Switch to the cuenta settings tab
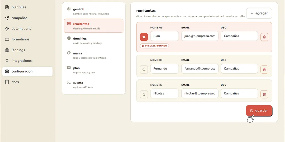The width and height of the screenshot is (285, 142). point(94,84)
